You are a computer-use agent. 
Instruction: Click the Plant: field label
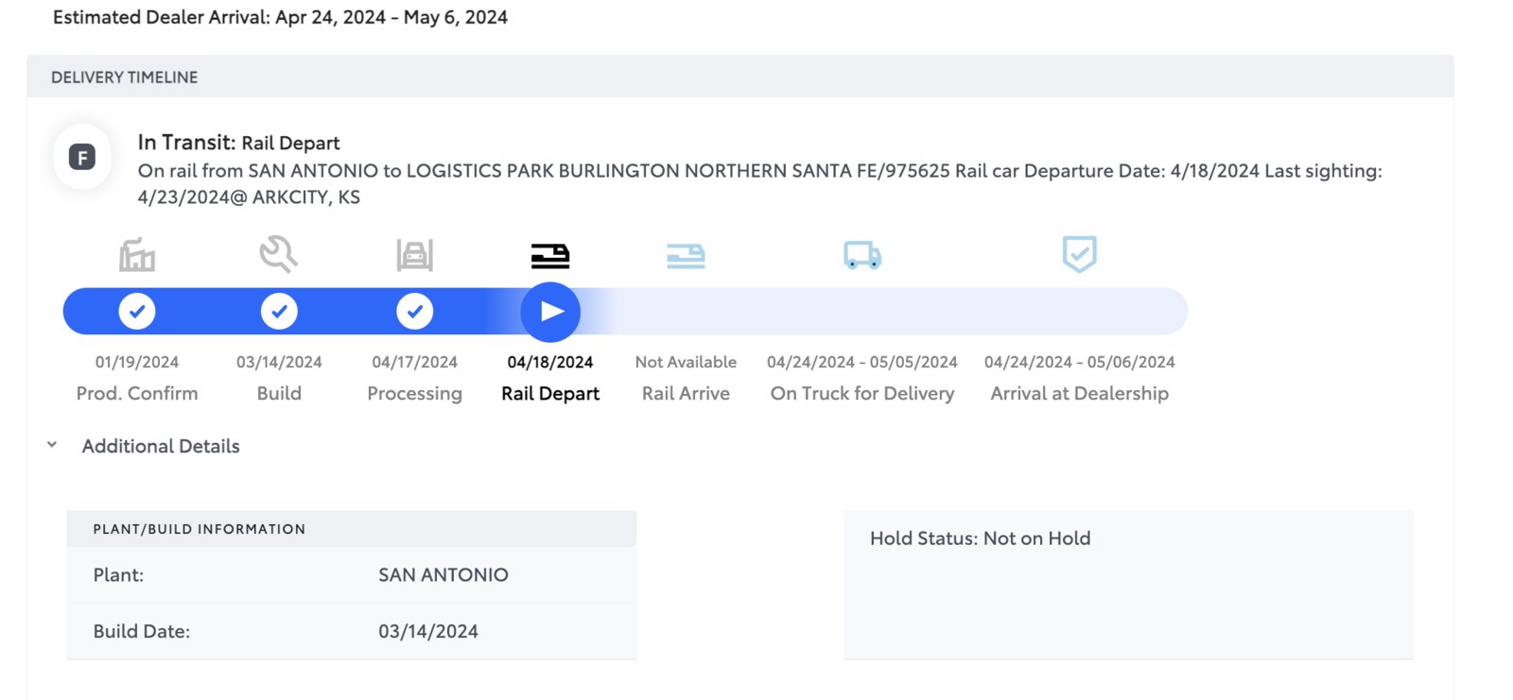118,574
